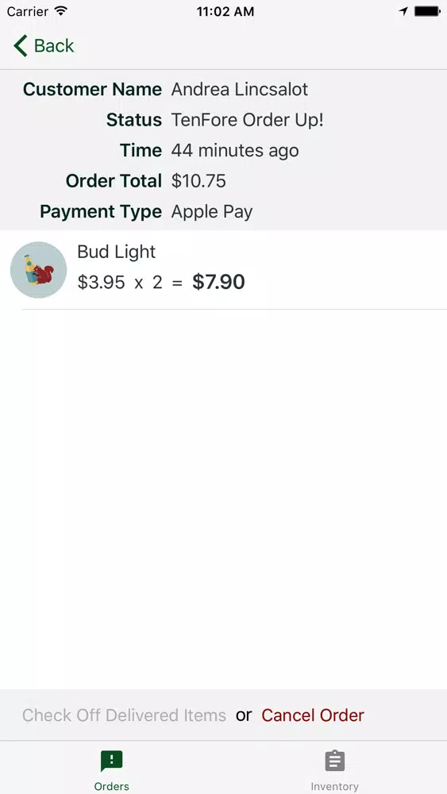Switch to the Inventory tab label

334,786
